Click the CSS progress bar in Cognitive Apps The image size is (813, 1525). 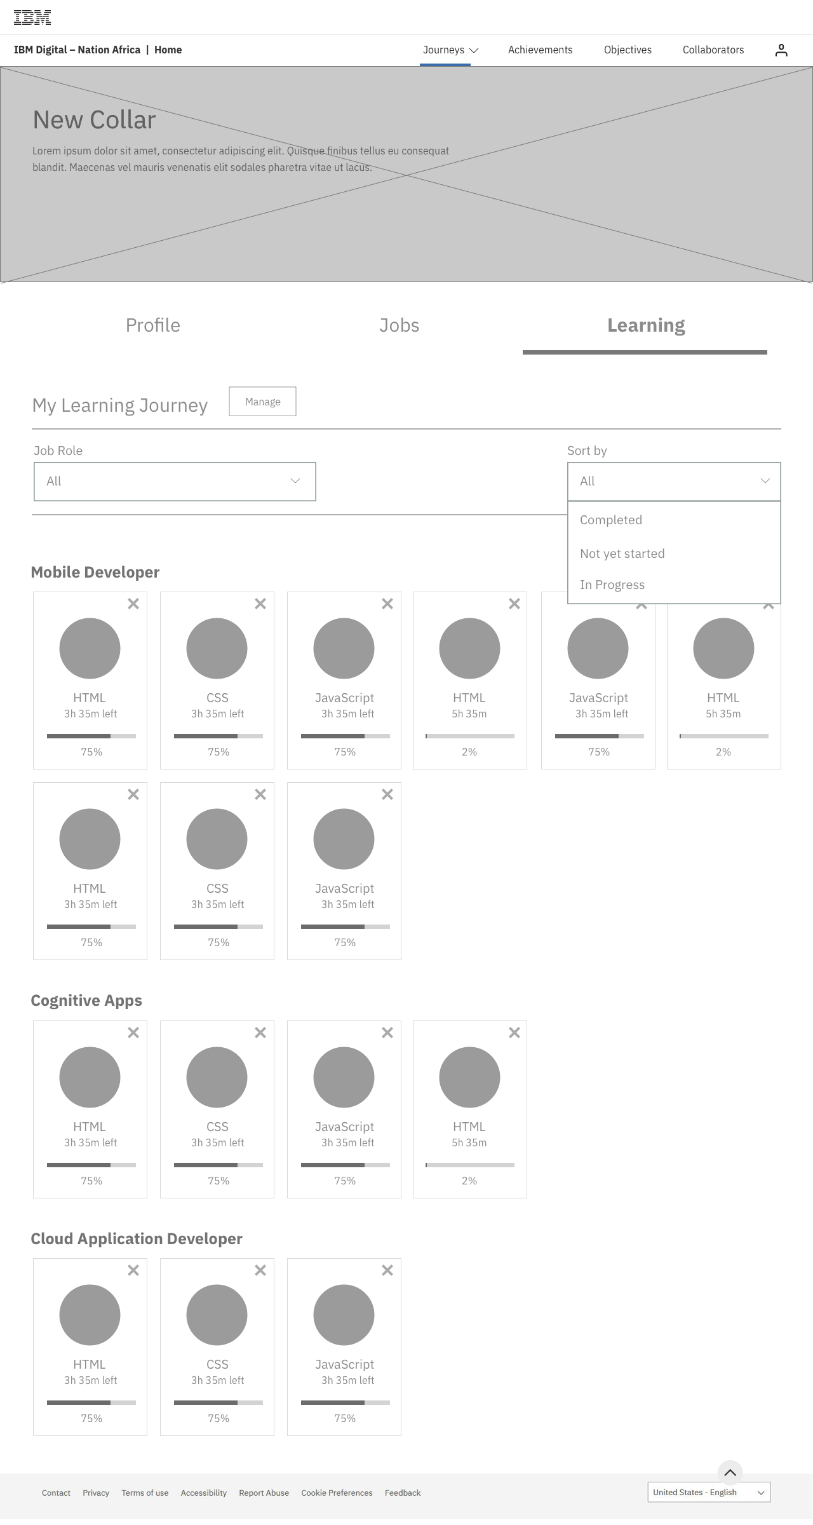218,1165
